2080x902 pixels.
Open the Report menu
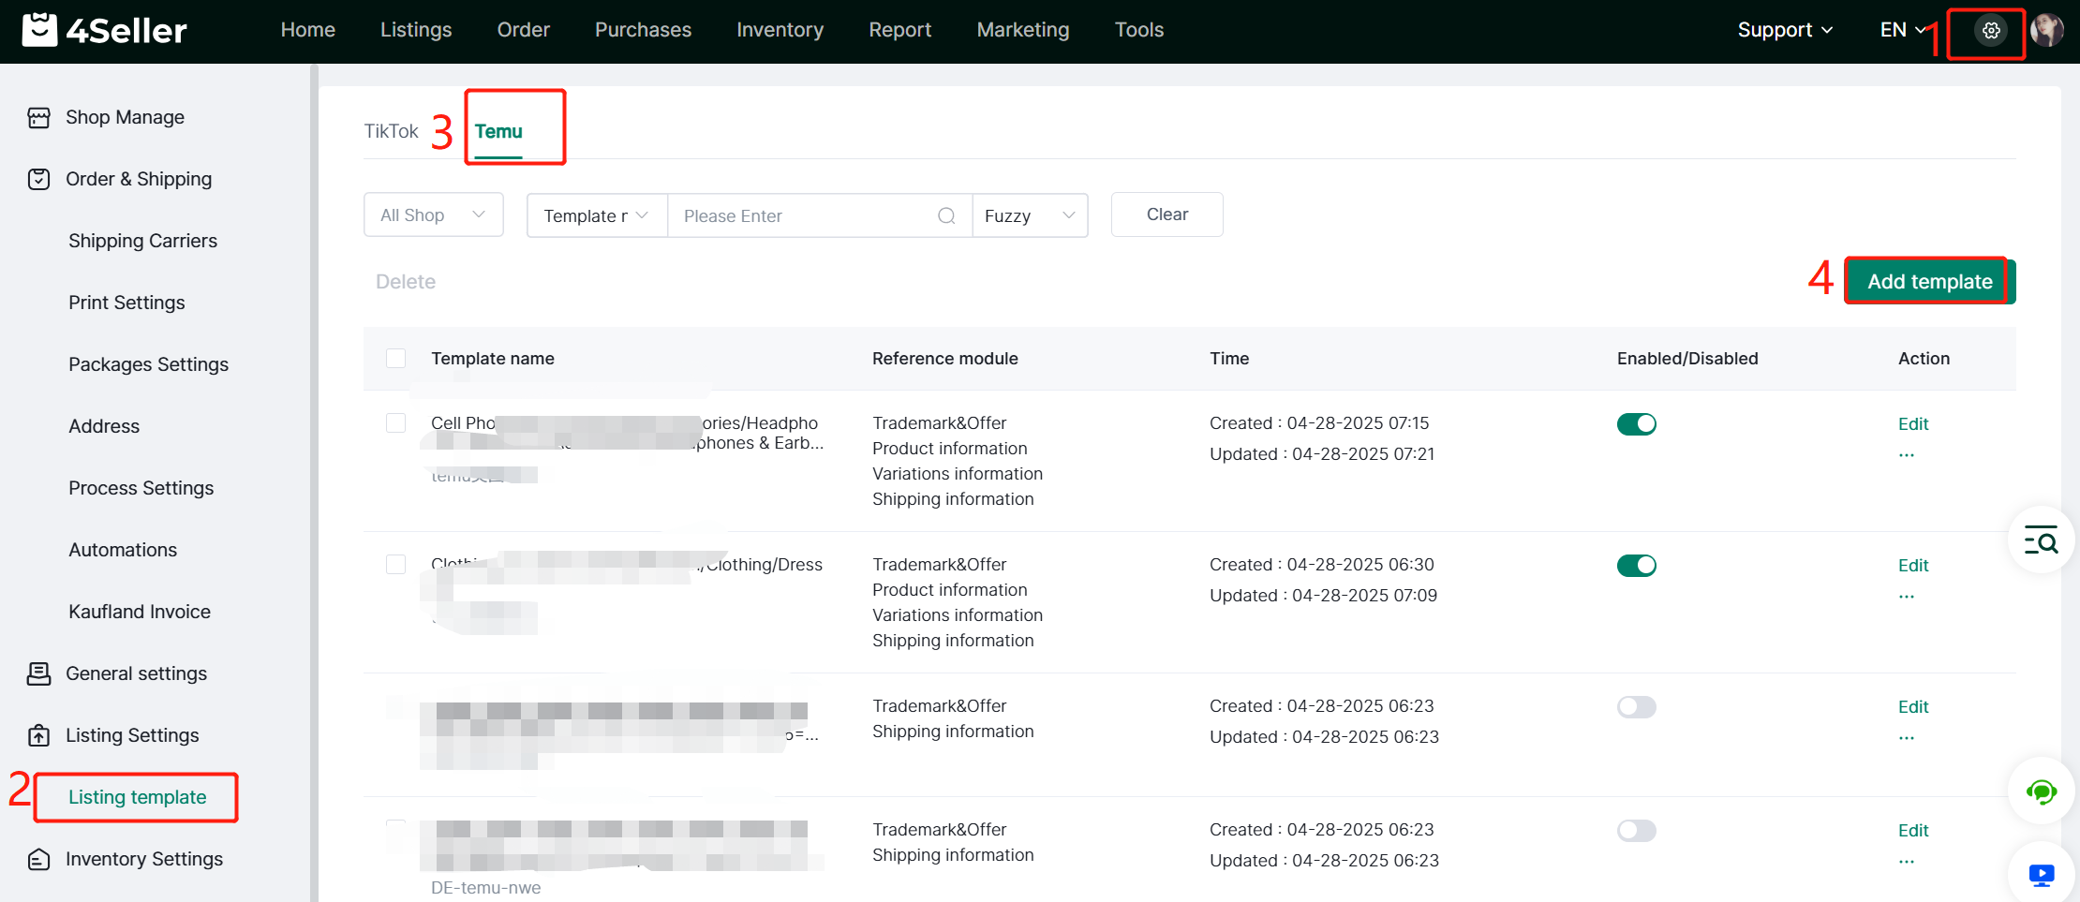click(x=900, y=30)
